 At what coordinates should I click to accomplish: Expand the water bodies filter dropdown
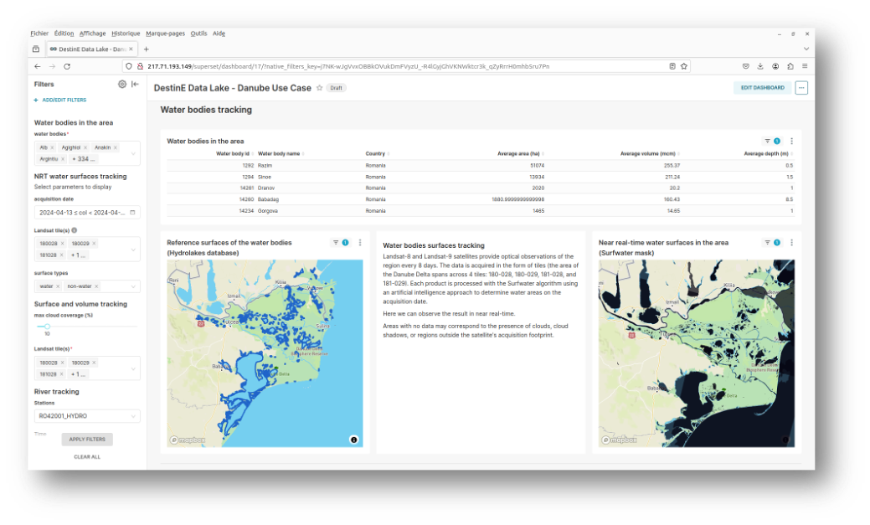[x=133, y=153]
